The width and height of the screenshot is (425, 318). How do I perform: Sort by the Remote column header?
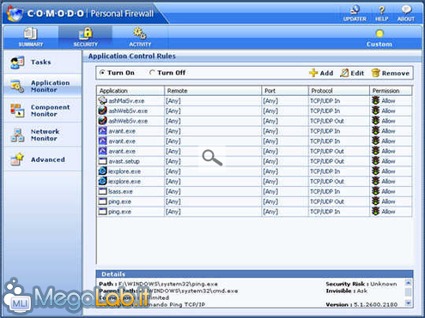(213, 91)
